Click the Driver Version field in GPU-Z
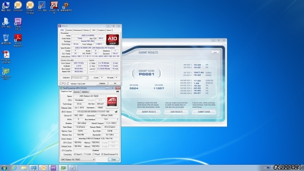The width and height of the screenshot is (304, 171). [x=96, y=139]
